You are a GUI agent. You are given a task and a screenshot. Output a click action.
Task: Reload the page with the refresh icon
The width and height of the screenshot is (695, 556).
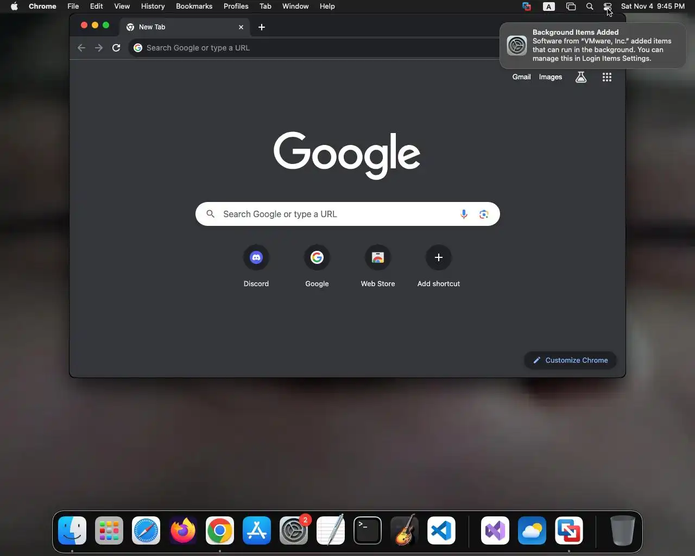[116, 48]
